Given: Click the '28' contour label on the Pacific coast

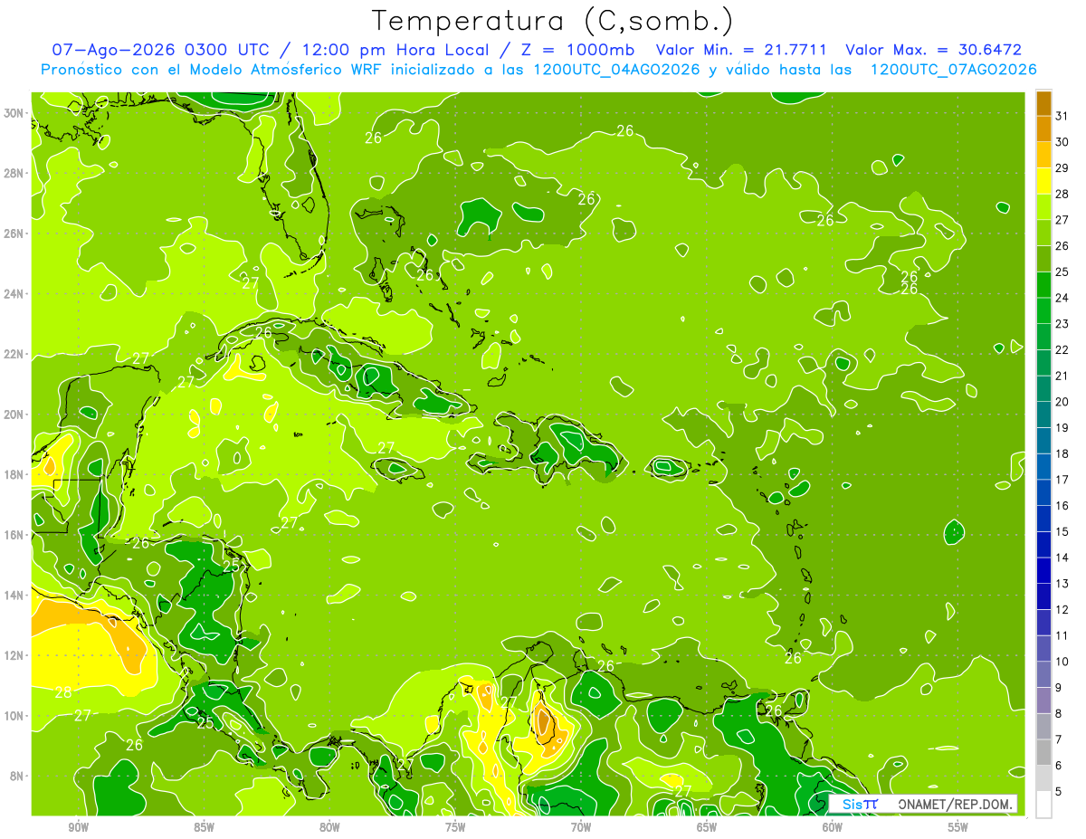Looking at the screenshot, I should click(x=63, y=693).
